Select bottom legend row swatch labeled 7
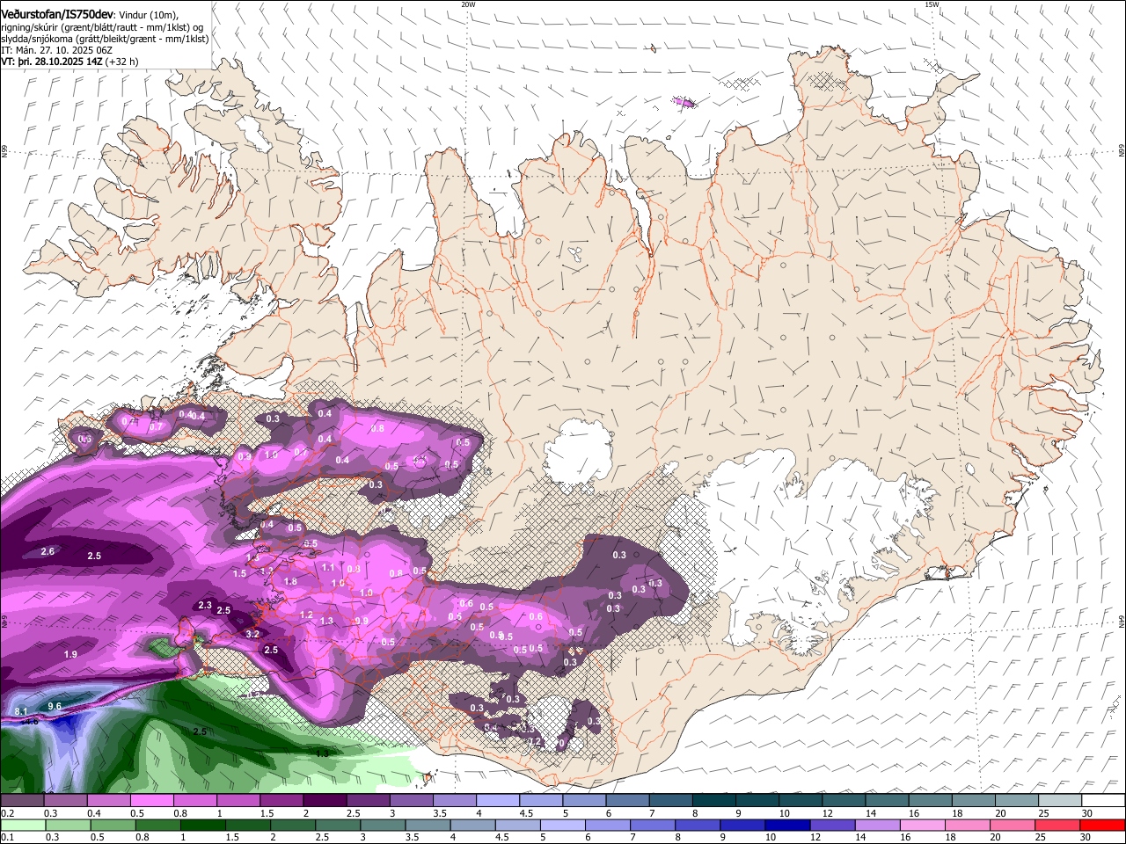 tap(652, 825)
